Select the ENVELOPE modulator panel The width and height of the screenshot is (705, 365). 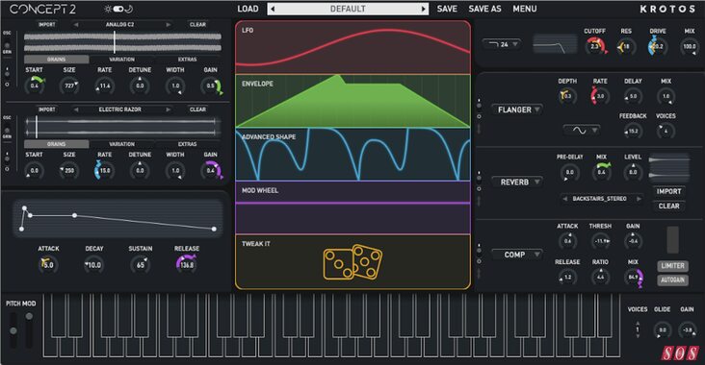pyautogui.click(x=352, y=102)
